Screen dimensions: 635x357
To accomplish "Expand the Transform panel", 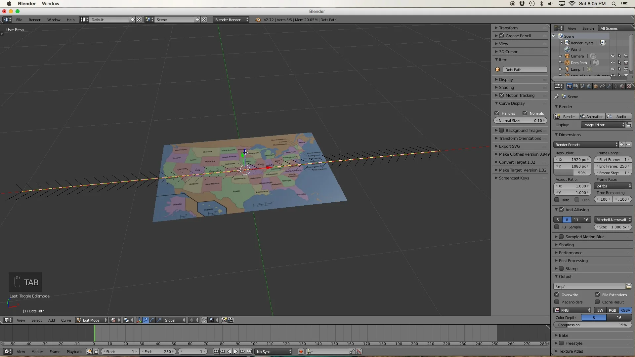I will 508,28.
